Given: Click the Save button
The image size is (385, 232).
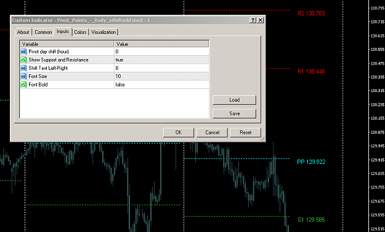Looking at the screenshot, I should tap(234, 114).
